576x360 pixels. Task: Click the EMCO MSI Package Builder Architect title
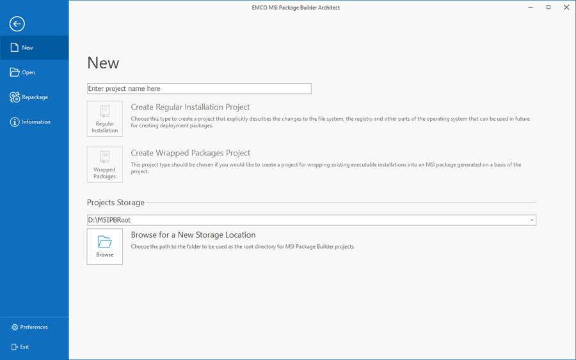(296, 8)
